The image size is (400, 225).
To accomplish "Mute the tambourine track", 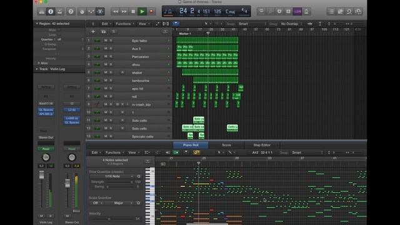I will [106, 81].
